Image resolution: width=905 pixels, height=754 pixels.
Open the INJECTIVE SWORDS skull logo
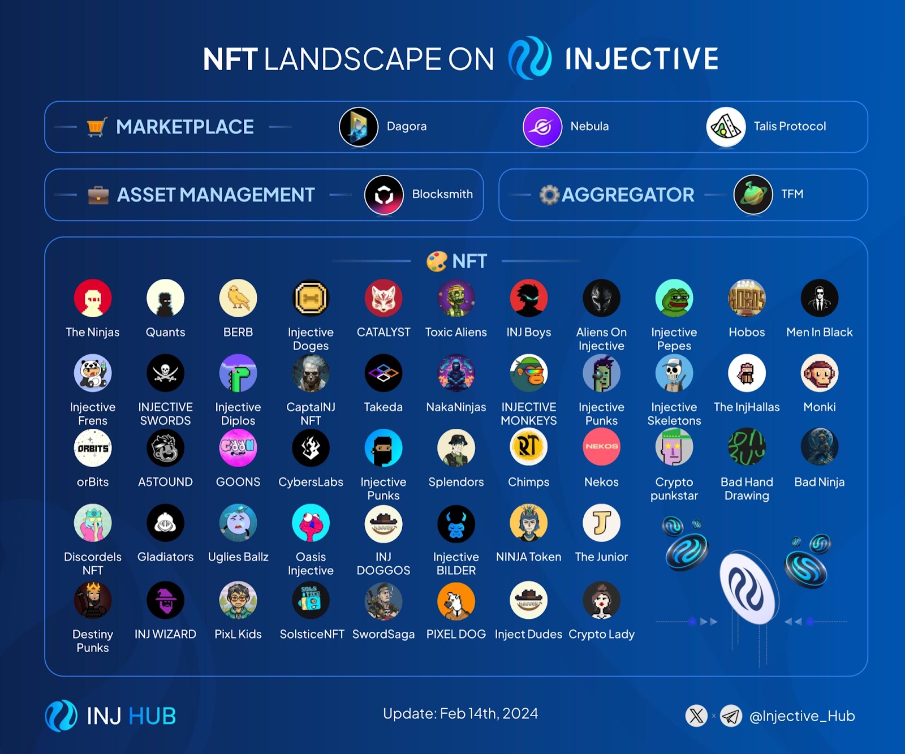coord(166,373)
